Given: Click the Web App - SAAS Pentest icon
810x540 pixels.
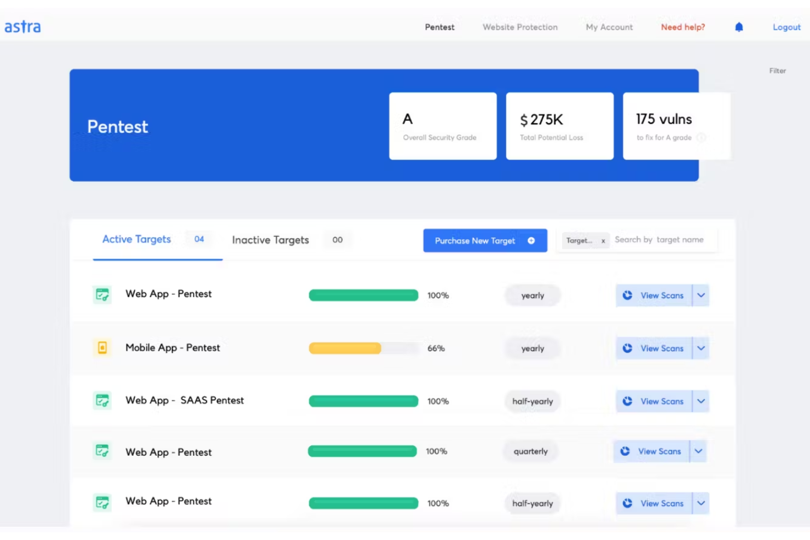Looking at the screenshot, I should point(102,400).
